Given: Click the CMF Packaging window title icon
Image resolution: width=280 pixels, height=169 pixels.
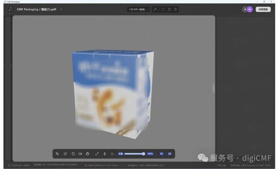Looking at the screenshot, I should coord(5,2).
